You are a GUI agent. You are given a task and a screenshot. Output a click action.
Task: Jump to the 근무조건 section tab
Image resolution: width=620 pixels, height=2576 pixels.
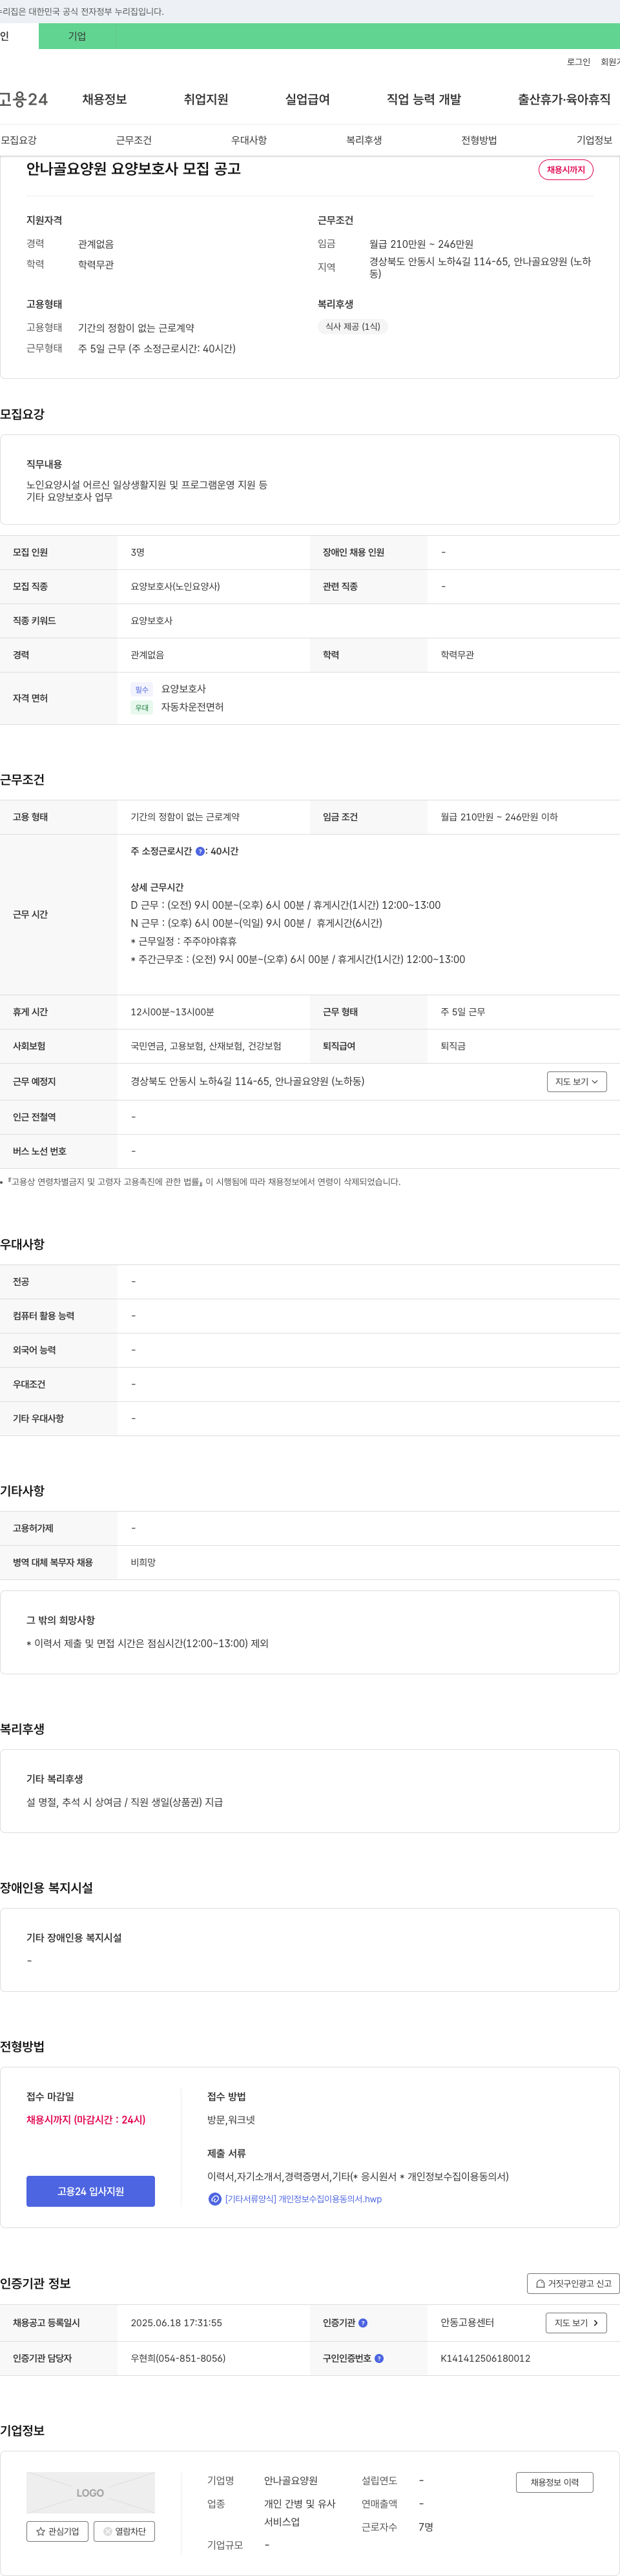point(133,140)
